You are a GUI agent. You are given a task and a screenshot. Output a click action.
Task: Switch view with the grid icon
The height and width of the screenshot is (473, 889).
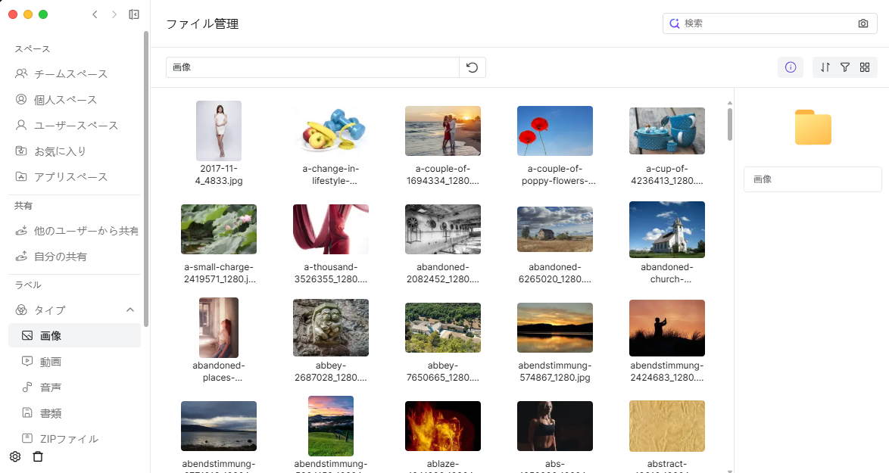pyautogui.click(x=865, y=67)
